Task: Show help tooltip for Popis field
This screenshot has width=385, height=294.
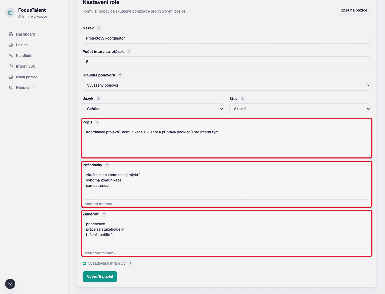Action: coord(97,122)
